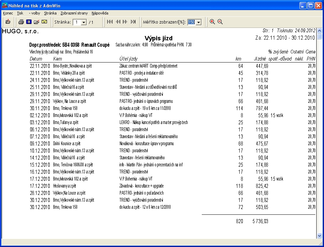Select the date "15.12.2010"

coord(40,165)
